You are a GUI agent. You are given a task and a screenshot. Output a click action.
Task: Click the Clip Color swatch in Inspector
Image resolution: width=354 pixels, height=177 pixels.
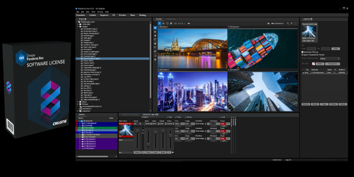(x=313, y=64)
